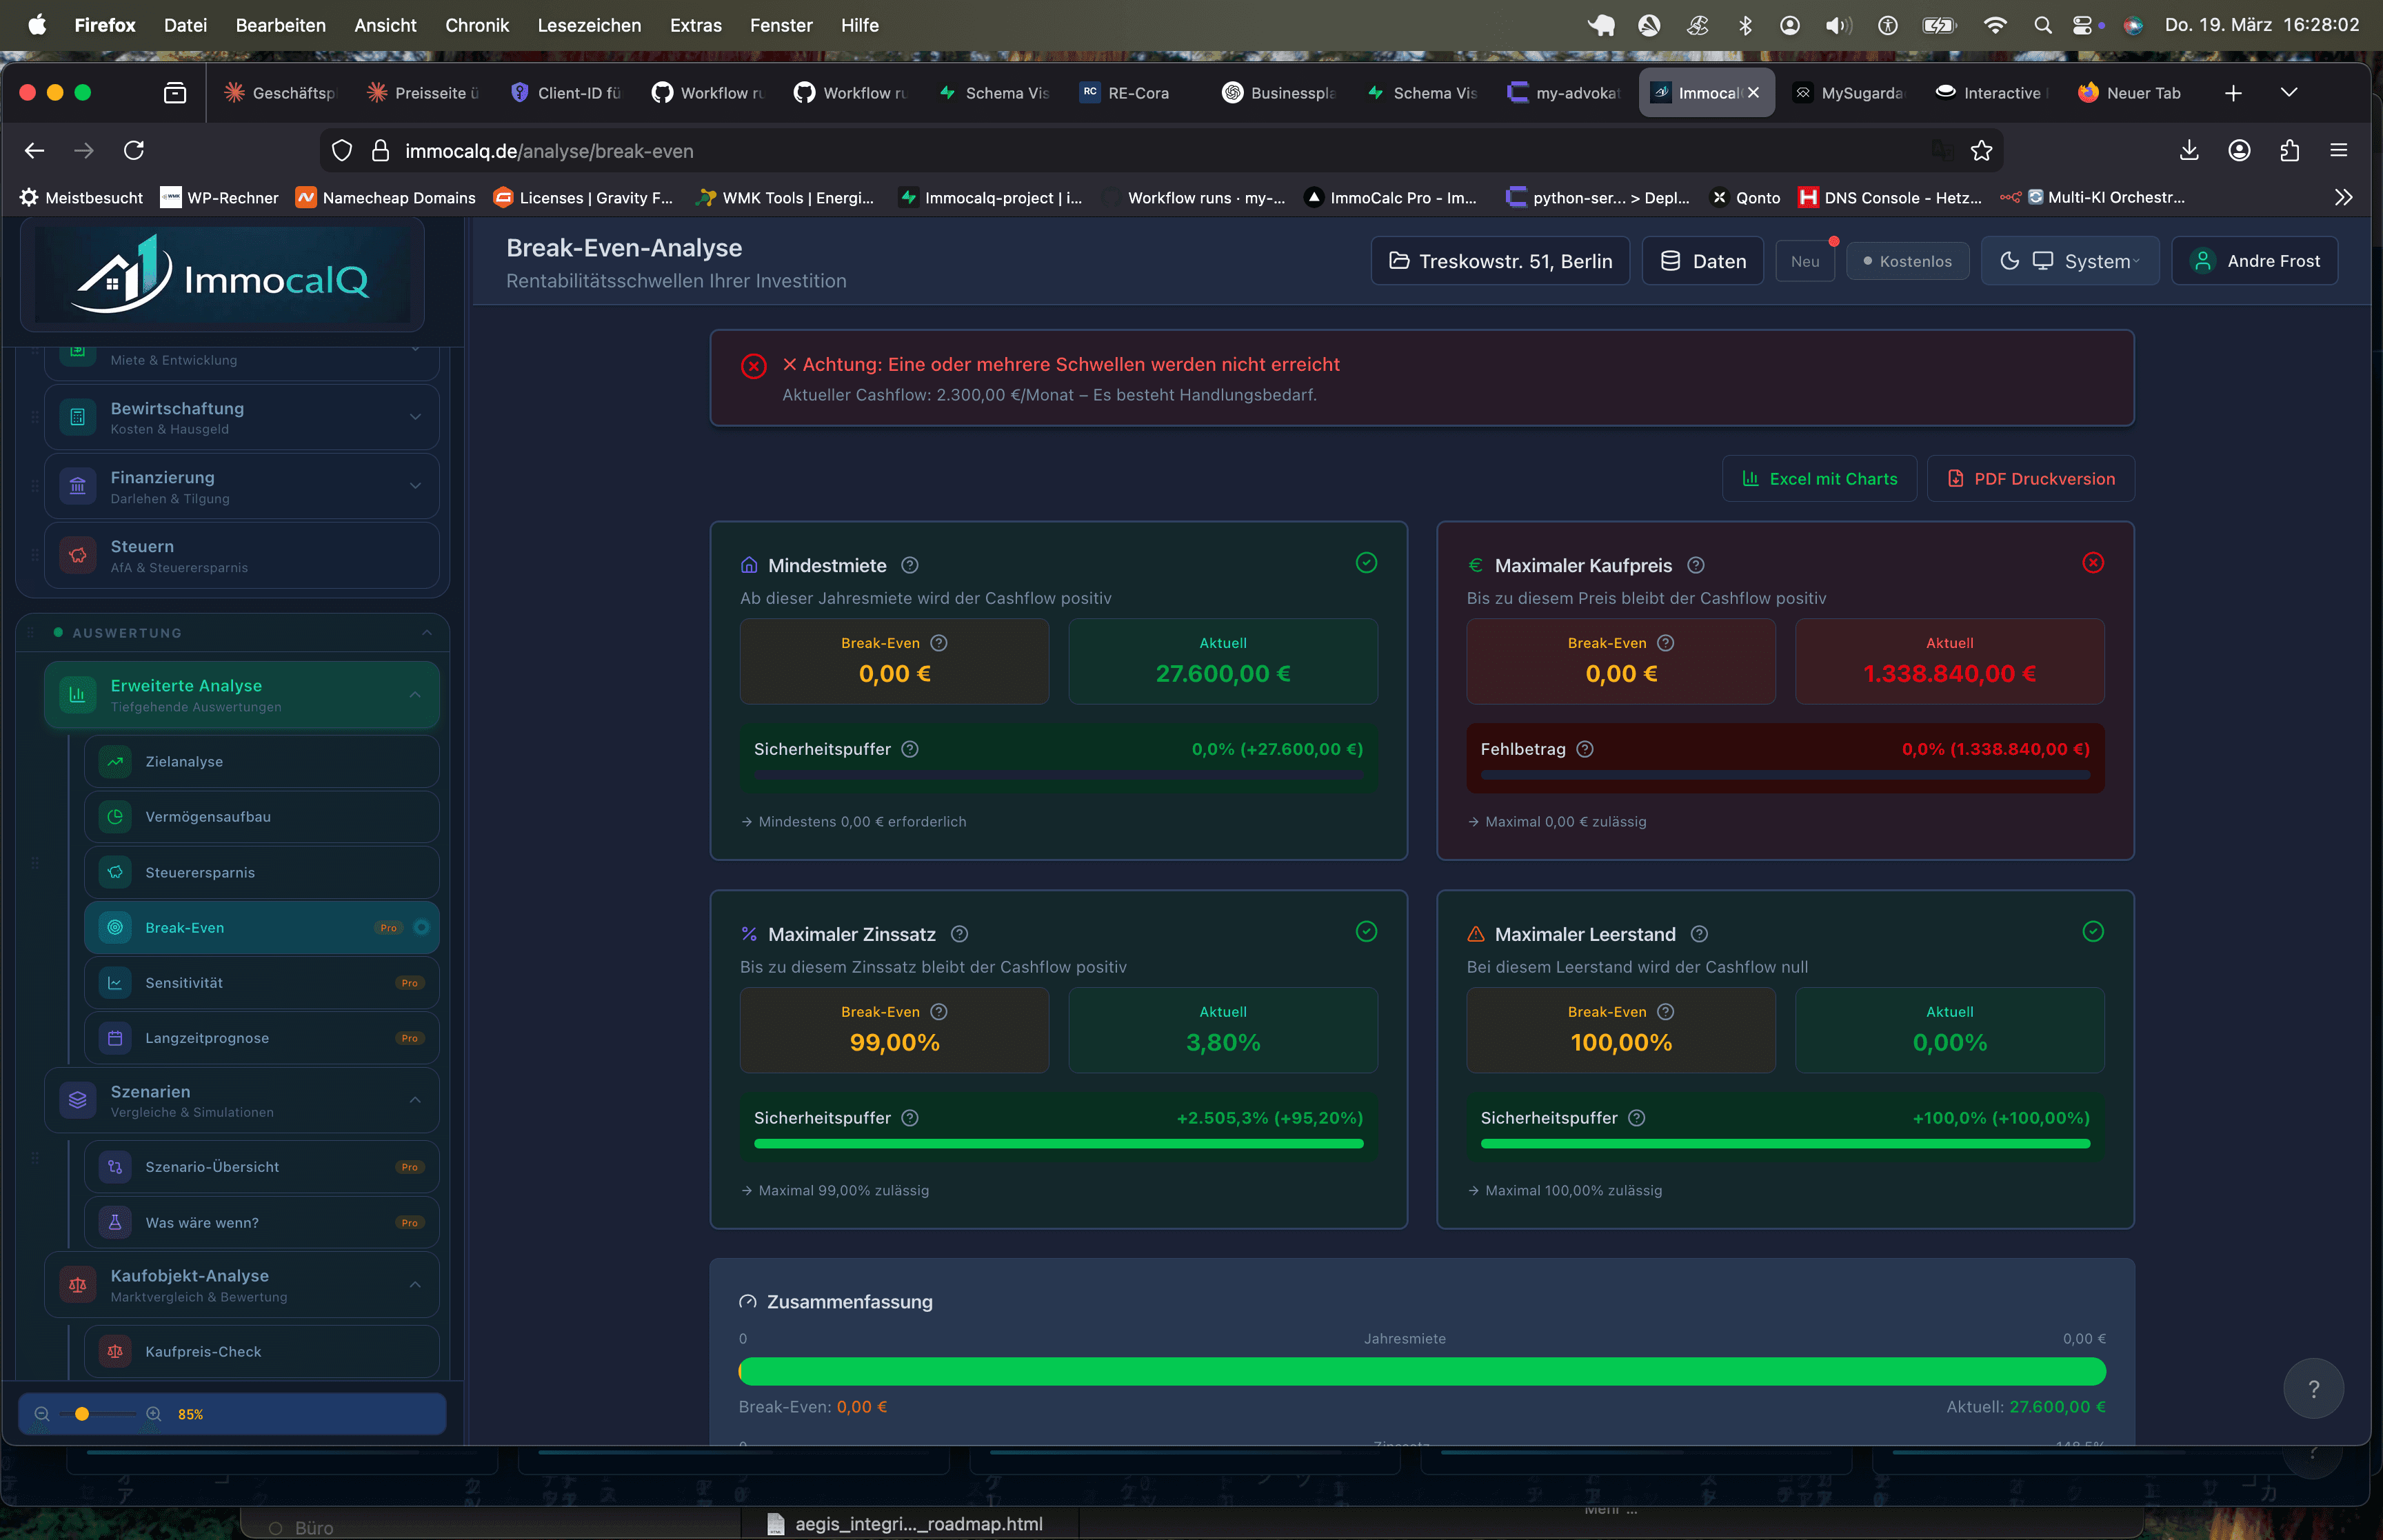Screen dimensions: 2383x1540
Task: Open the Datei menu
Action: [x=185, y=26]
